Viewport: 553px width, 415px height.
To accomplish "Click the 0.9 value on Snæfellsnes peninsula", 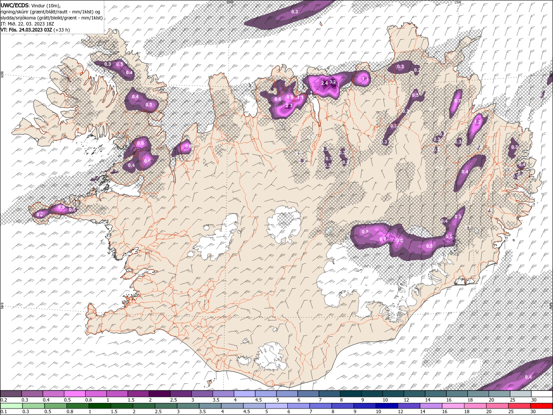I will click(61, 208).
